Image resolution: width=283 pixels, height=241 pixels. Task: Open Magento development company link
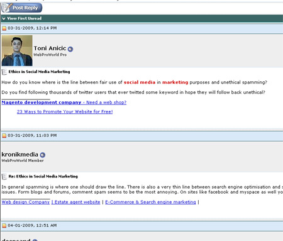click(64, 103)
